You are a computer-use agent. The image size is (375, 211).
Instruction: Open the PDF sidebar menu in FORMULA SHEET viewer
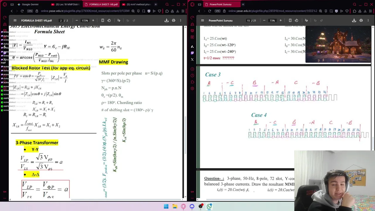[x=15, y=21]
